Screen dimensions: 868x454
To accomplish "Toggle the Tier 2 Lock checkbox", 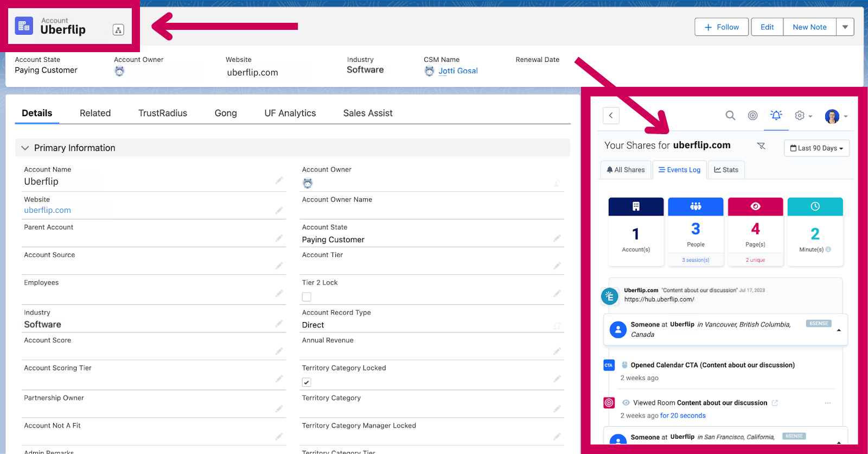I will pyautogui.click(x=307, y=297).
